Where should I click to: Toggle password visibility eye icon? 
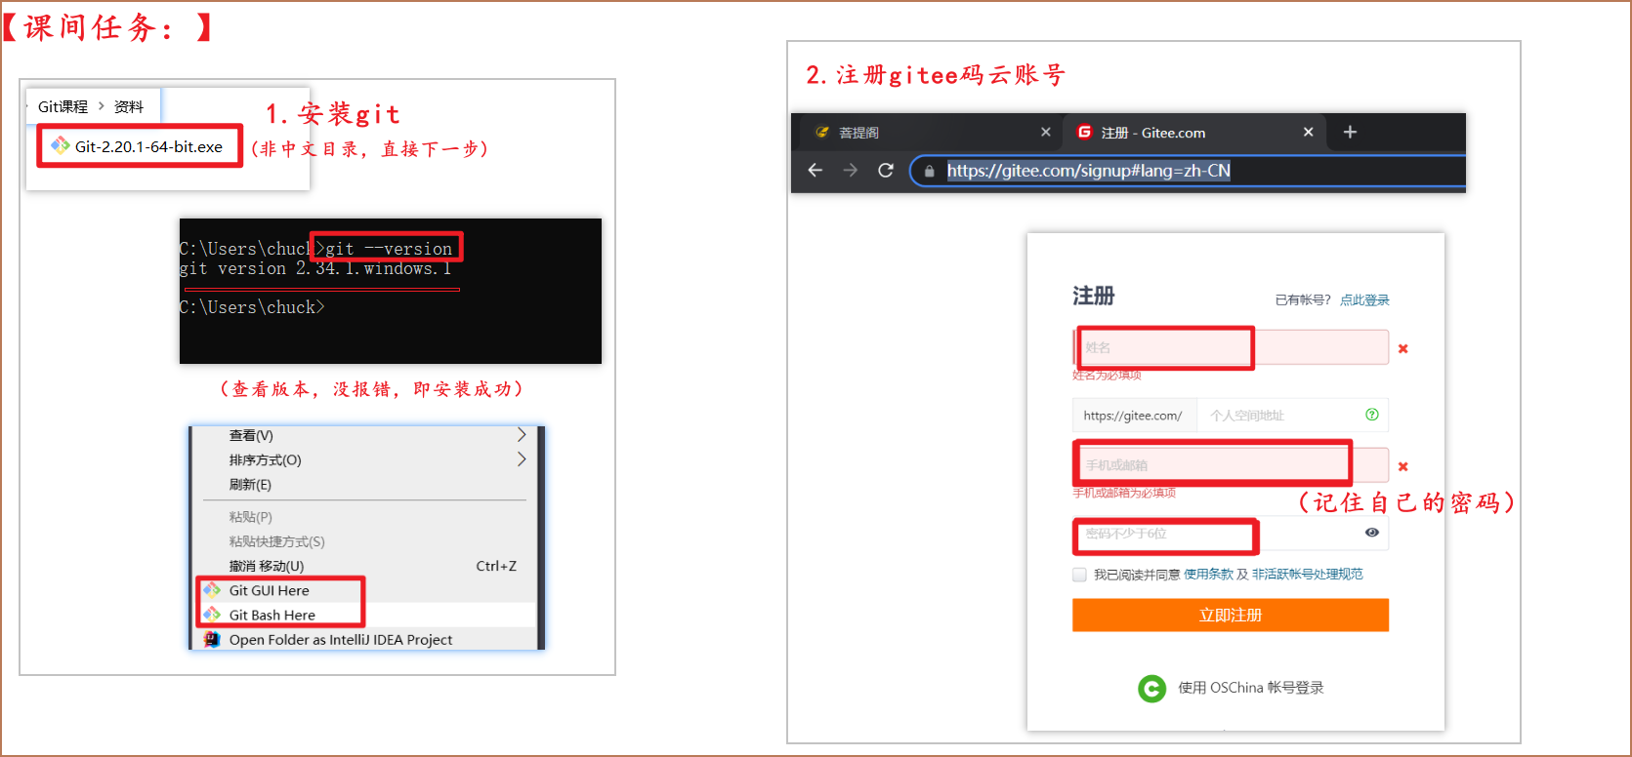(x=1372, y=532)
